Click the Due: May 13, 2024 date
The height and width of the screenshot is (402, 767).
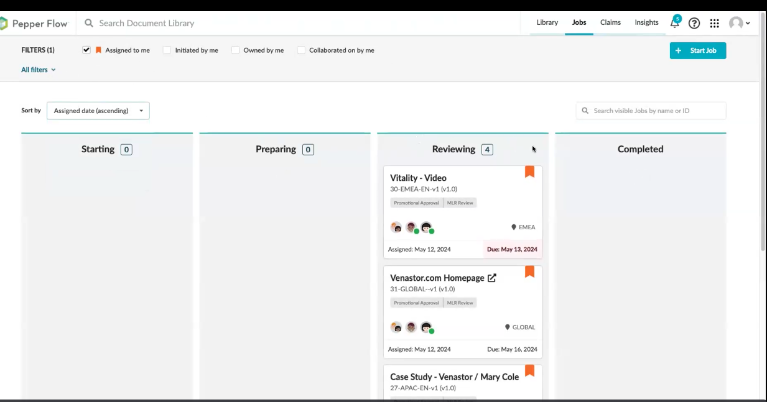point(512,249)
